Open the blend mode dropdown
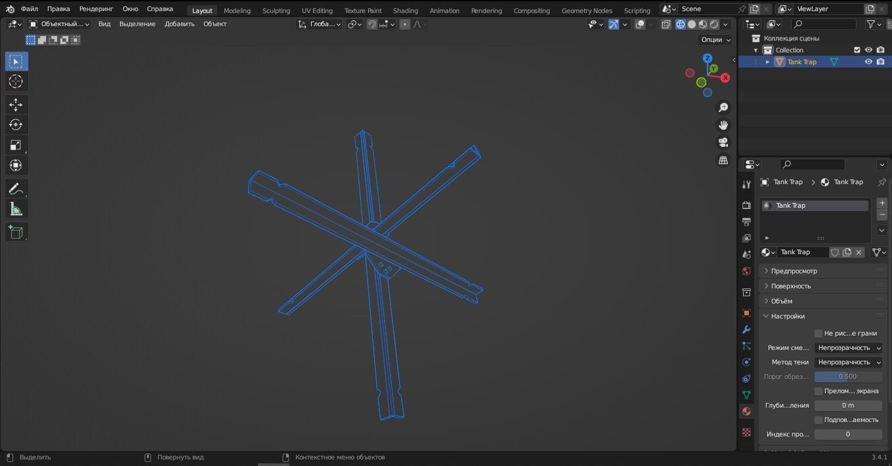 click(848, 348)
